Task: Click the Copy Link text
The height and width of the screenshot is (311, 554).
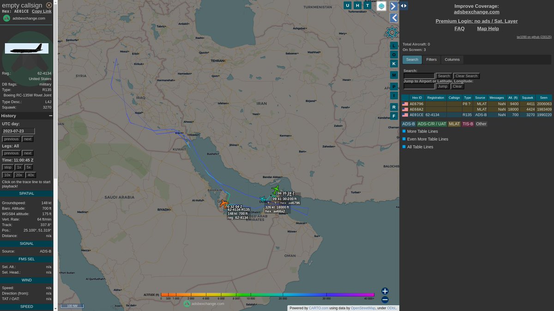Action: (x=42, y=11)
